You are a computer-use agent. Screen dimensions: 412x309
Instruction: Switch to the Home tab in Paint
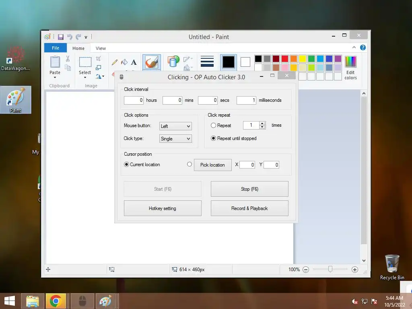point(78,48)
